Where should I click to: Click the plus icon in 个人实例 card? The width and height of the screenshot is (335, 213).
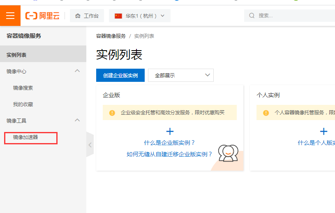click(x=323, y=132)
